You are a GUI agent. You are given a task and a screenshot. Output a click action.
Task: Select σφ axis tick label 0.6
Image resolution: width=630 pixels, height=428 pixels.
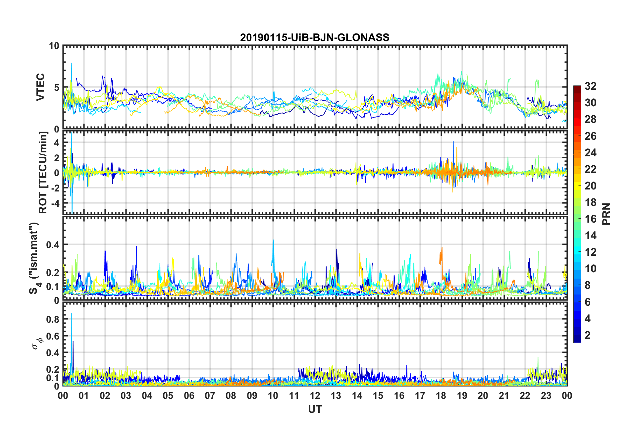pos(53,336)
